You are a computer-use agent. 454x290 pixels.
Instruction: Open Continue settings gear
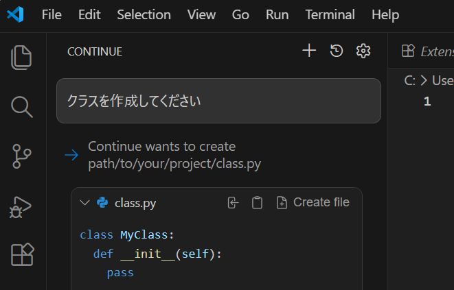[363, 51]
